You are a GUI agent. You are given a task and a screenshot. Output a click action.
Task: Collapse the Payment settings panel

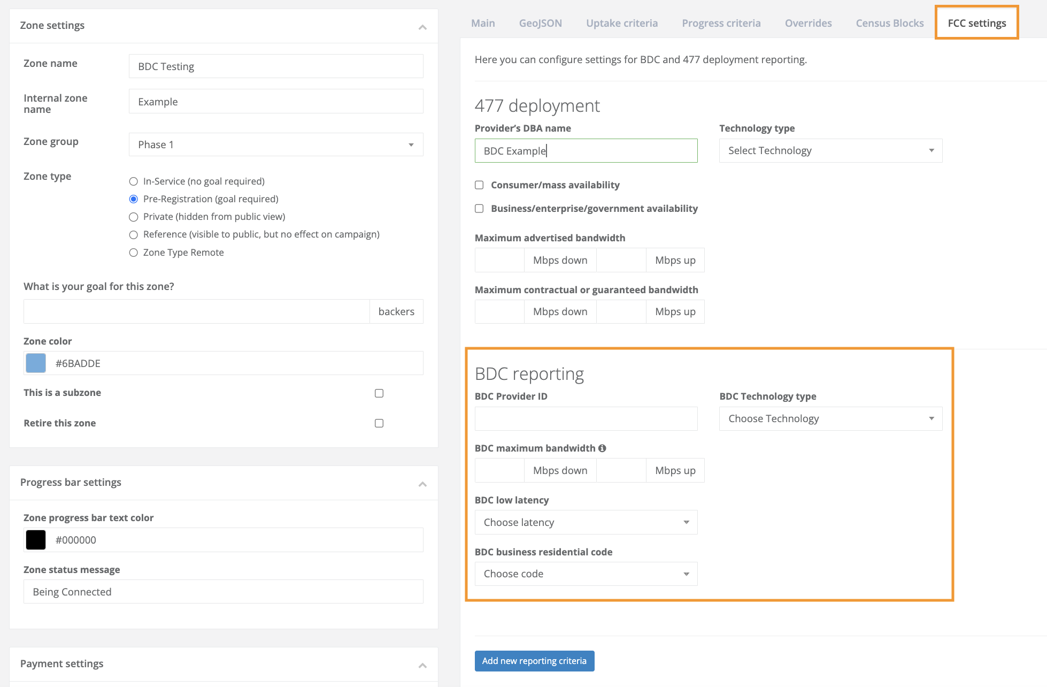point(422,665)
